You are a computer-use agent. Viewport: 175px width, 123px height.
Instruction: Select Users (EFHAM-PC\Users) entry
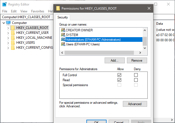click(83, 44)
